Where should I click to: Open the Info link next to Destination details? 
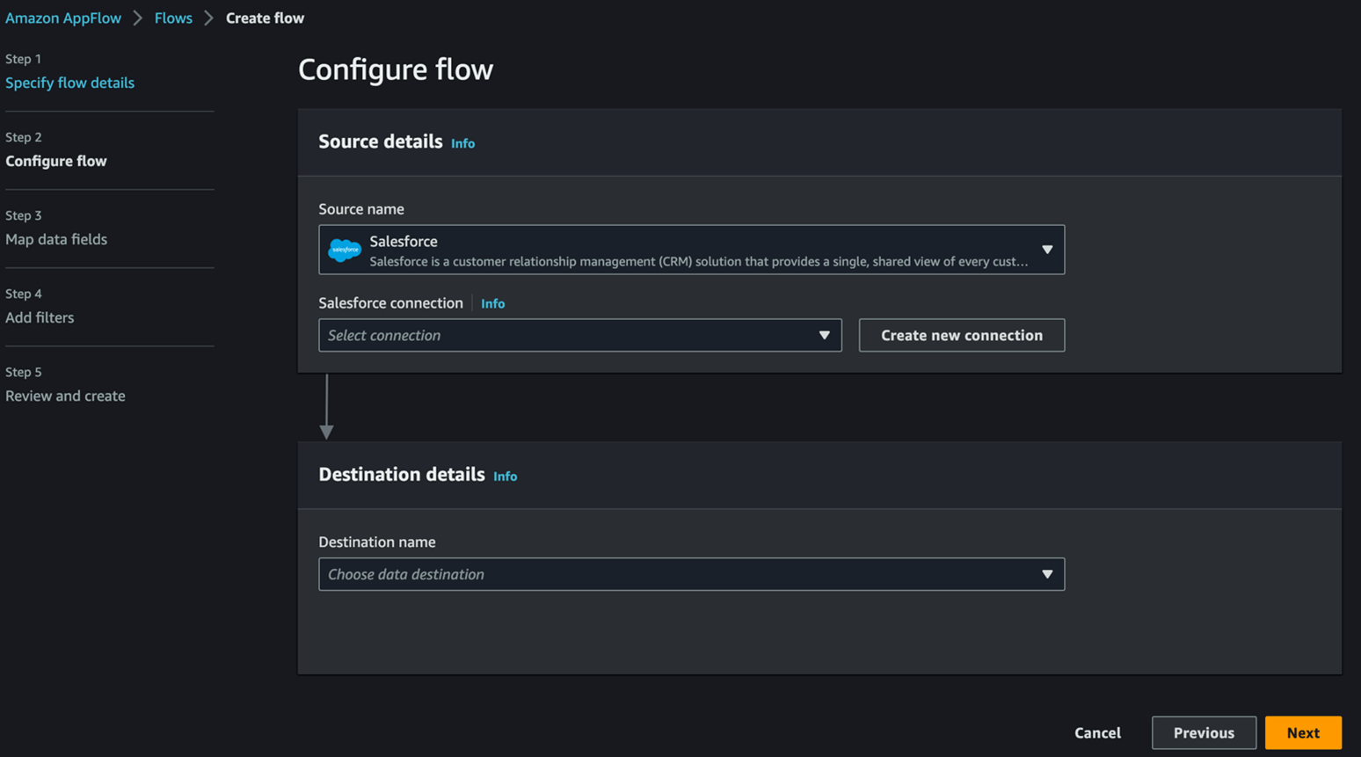coord(505,476)
